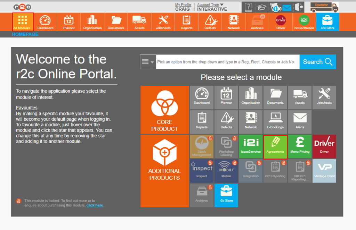This screenshot has width=356, height=230.
Task: Click the HOMEPAGE breadcrumb label
Action: coord(25,34)
